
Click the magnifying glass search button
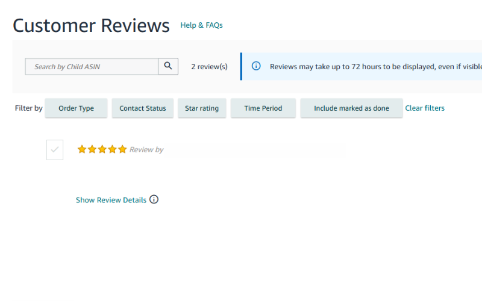(168, 66)
